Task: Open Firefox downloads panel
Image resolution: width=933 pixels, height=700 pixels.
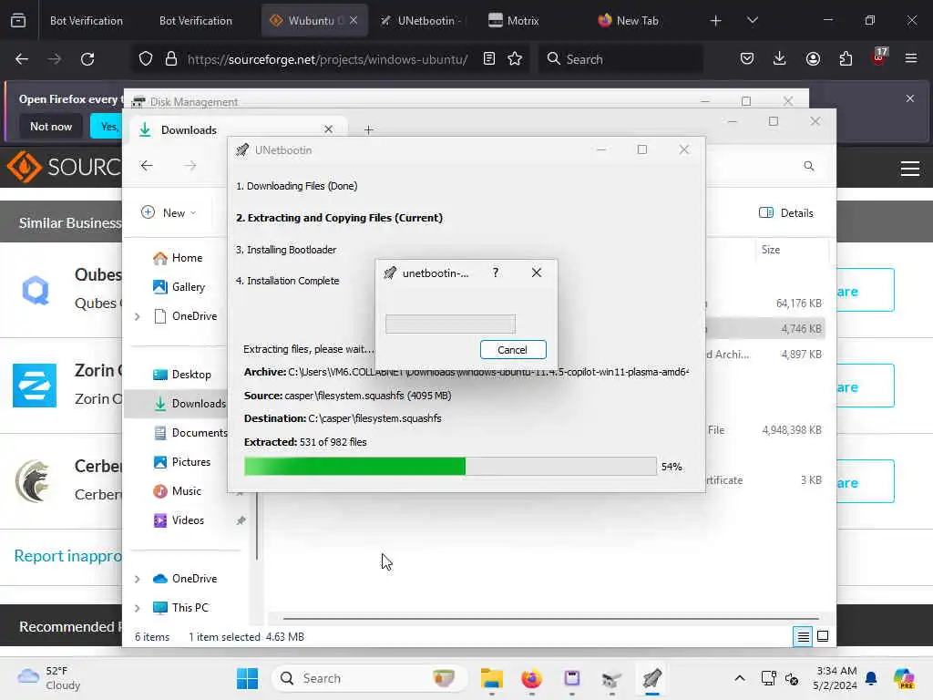Action: (780, 59)
